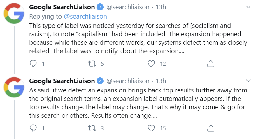Image resolution: width=256 pixels, height=139 pixels.
Task: Click the 13h timestamp on the second tweet
Action: point(160,81)
